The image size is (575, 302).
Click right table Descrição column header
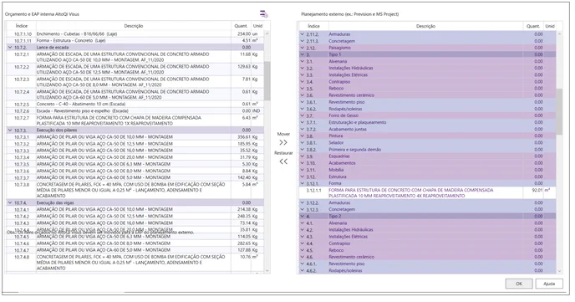(x=425, y=26)
